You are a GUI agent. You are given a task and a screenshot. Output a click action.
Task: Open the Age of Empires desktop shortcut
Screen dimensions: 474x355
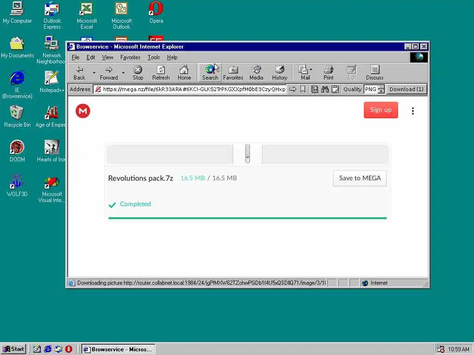coord(50,116)
